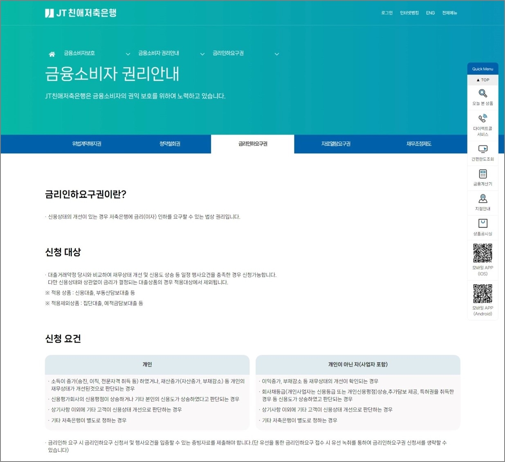Viewport: 505px width, 462px height.
Task: Click the JT 친애저축은행 logo
Action: (81, 13)
